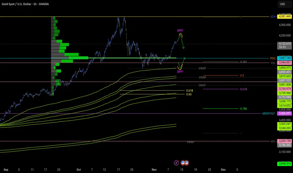Click the Nov date label on time axis

coord(154,170)
